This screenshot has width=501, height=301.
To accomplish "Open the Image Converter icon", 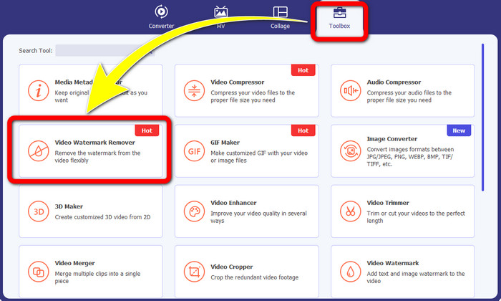I will (x=351, y=151).
